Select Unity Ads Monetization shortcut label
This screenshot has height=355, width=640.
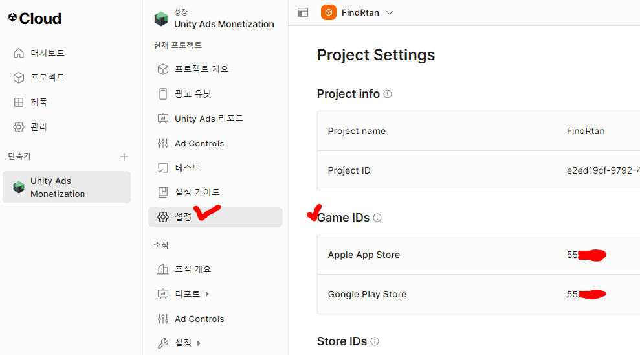coord(58,187)
